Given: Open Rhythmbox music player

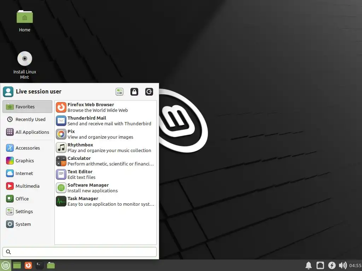Looking at the screenshot, I should pos(105,147).
